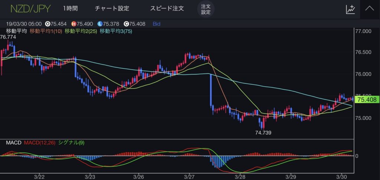Click the 移動平均3(75) legend label
Screen dimensions: 380x180
click(116, 31)
